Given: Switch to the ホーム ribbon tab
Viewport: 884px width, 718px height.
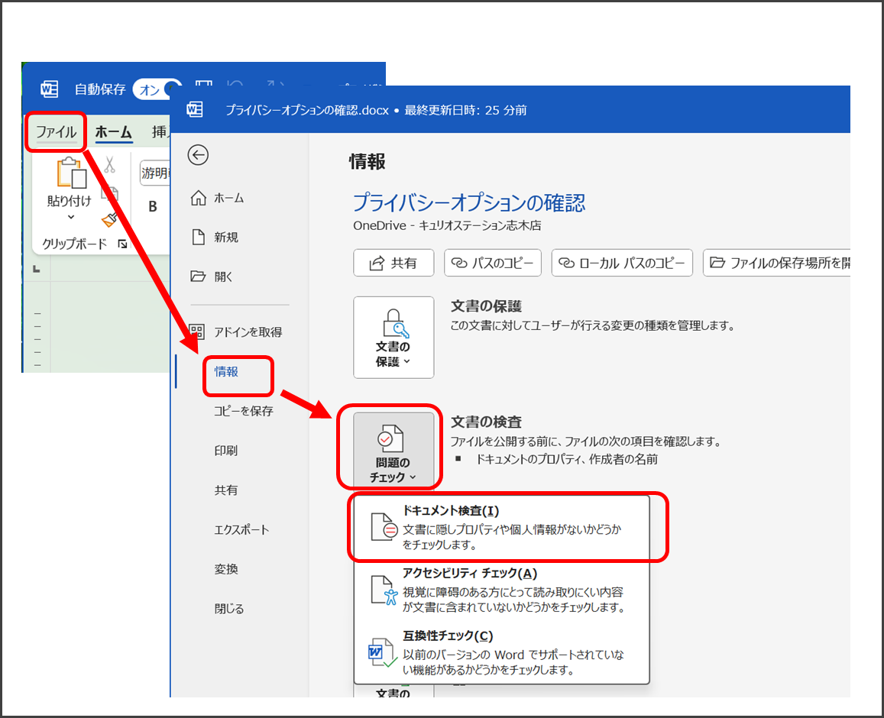Looking at the screenshot, I should (113, 132).
